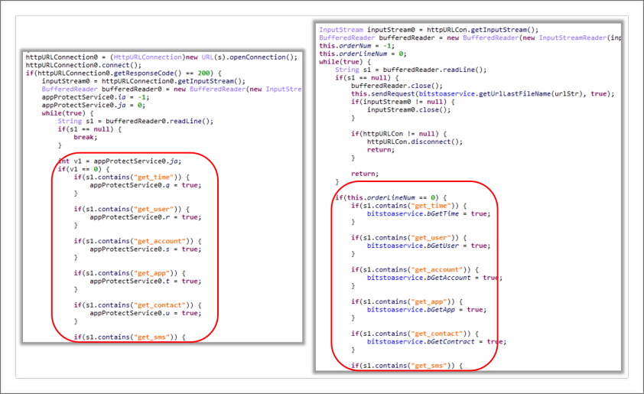The width and height of the screenshot is (644, 394).
Task: Click "appProtectService0.r = true;"
Action: pyautogui.click(x=145, y=217)
